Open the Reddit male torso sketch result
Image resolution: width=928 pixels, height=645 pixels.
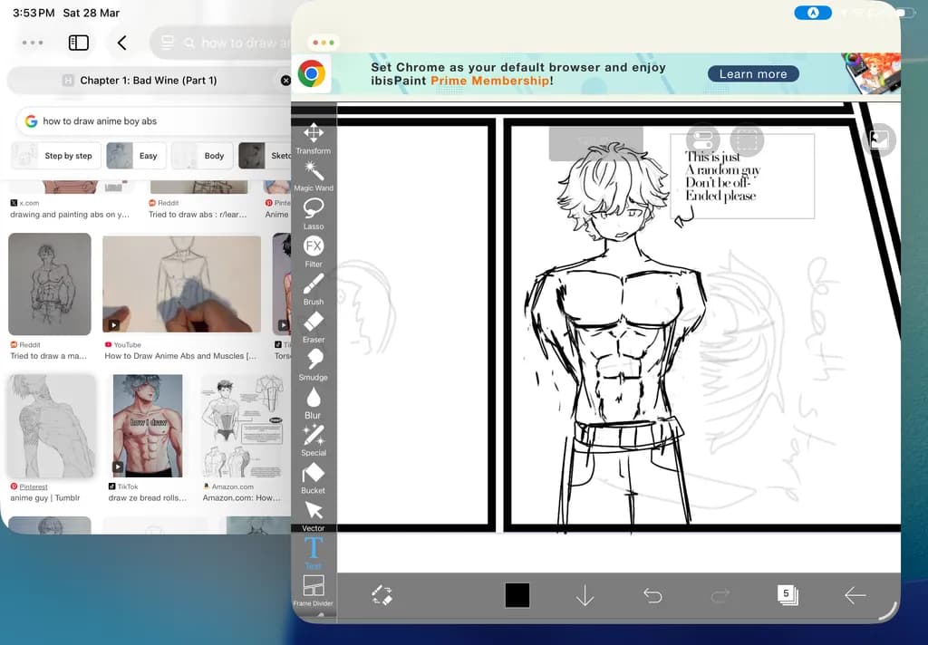point(50,284)
